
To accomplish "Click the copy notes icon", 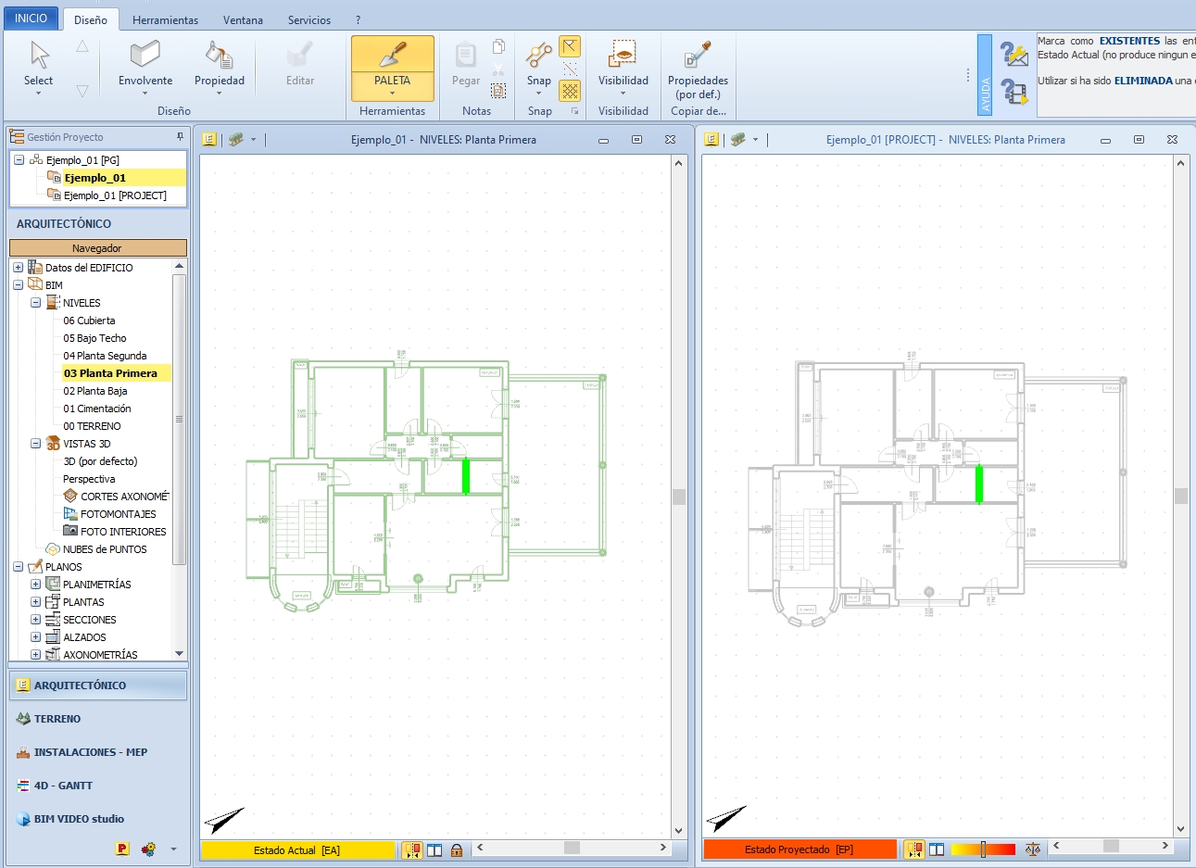I will pyautogui.click(x=498, y=46).
